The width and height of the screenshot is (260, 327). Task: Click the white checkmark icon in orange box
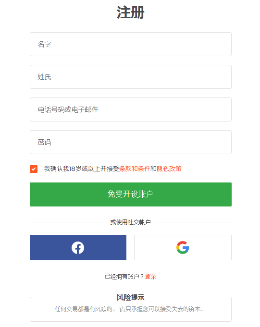[x=34, y=169]
